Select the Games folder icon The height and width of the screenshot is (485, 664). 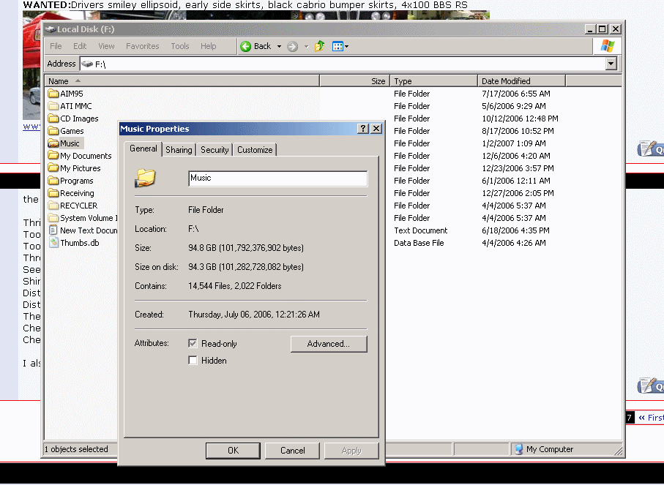pos(53,131)
